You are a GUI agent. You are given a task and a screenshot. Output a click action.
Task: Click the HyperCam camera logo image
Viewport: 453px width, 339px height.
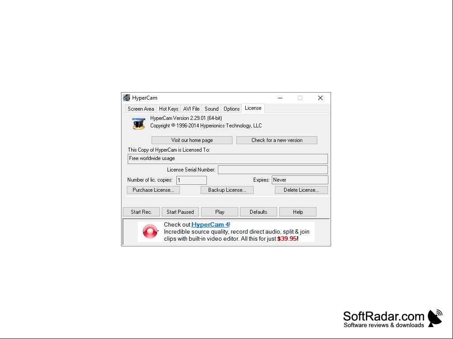139,123
